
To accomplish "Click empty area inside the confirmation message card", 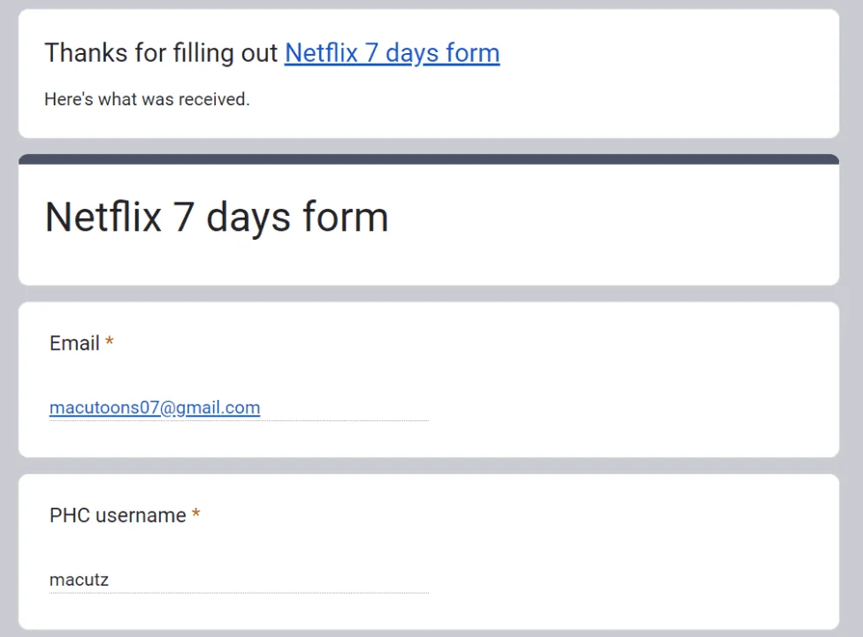I will (x=661, y=82).
